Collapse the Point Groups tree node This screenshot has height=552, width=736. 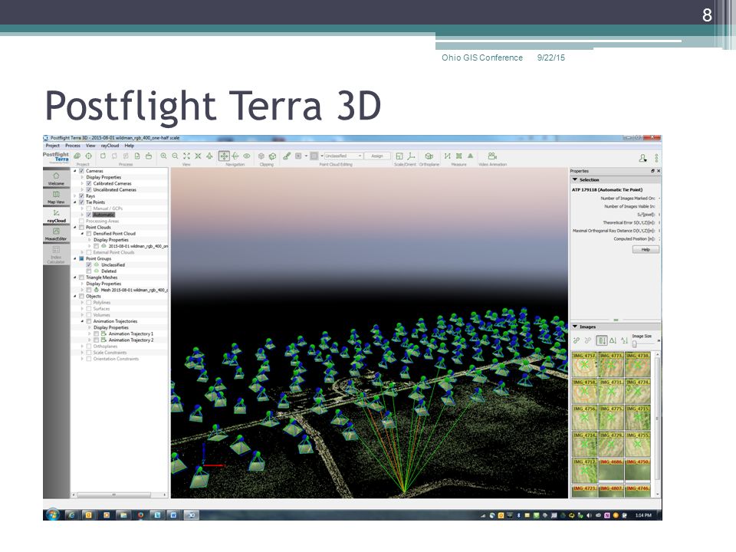click(75, 258)
